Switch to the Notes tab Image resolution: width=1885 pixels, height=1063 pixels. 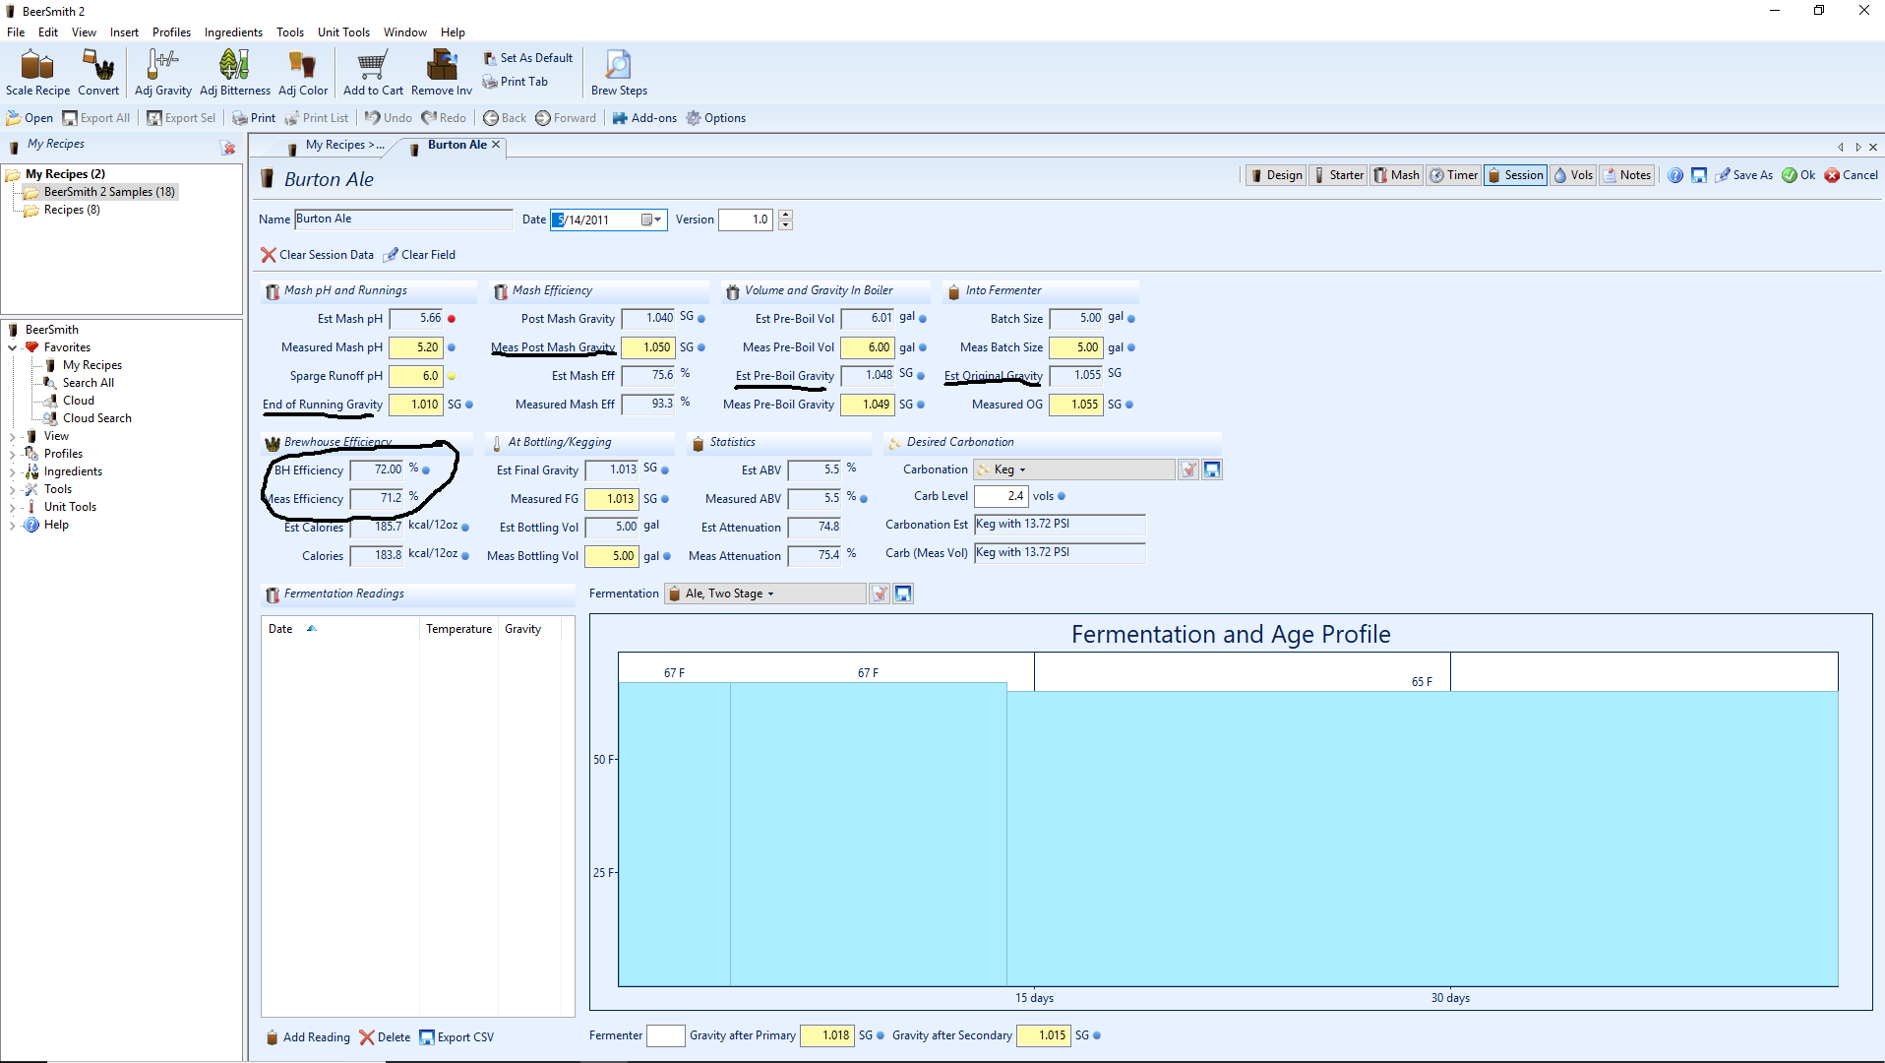pos(1626,175)
